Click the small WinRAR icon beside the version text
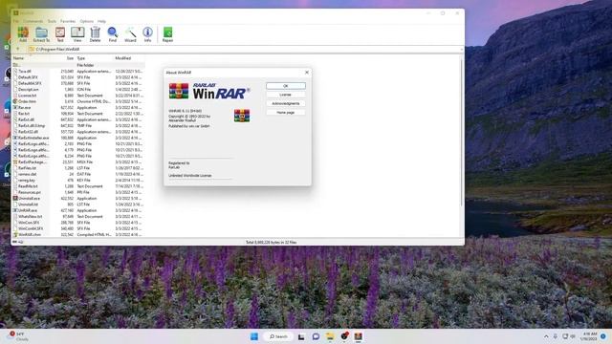 [x=242, y=116]
